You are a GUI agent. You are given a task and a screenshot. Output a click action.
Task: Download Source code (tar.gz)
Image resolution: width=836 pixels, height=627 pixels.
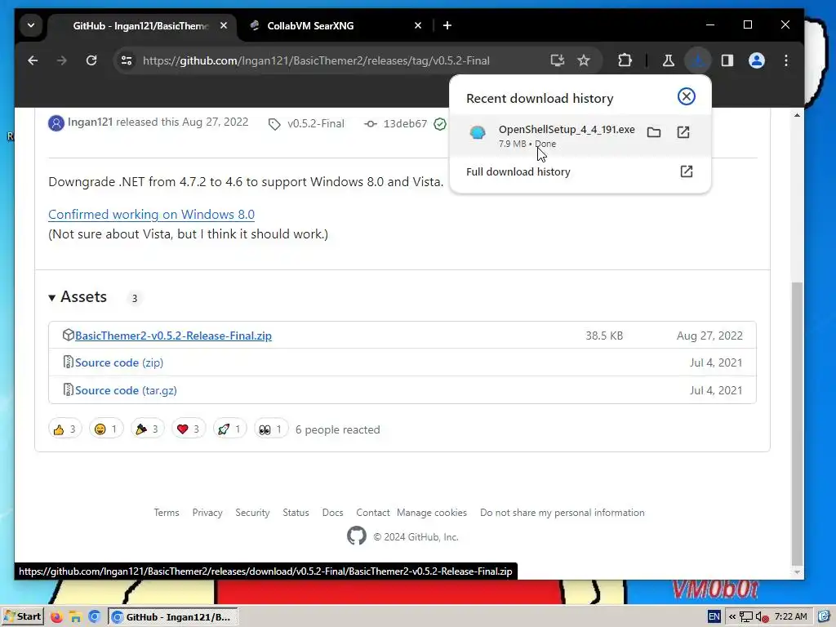(126, 390)
